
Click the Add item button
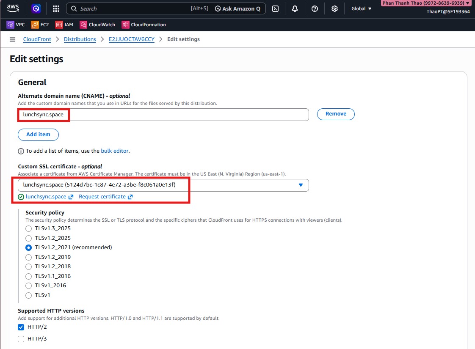[x=38, y=135]
